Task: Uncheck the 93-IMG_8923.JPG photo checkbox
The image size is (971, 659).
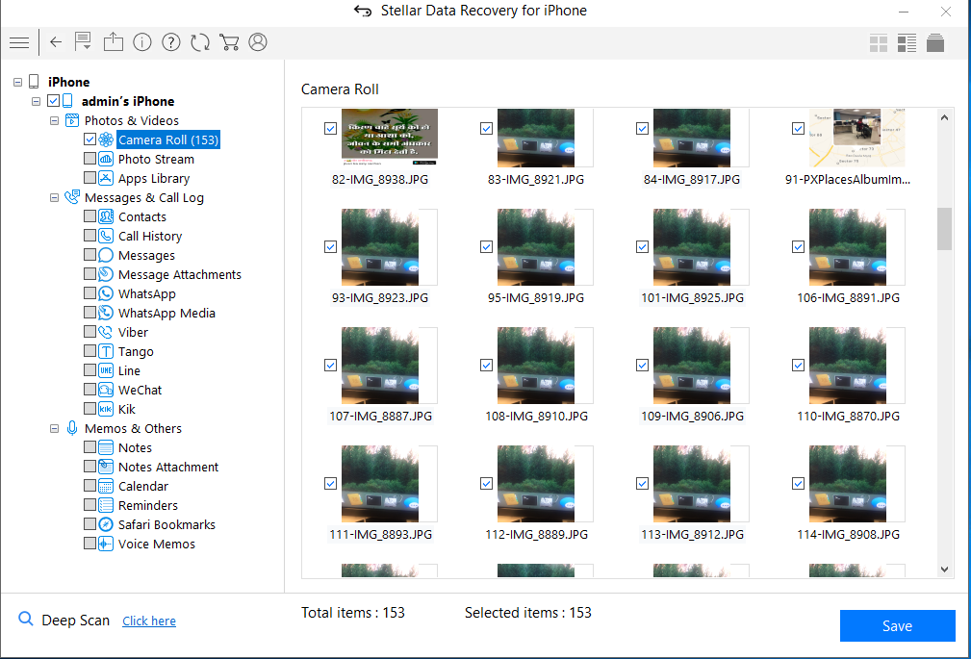Action: (x=331, y=247)
